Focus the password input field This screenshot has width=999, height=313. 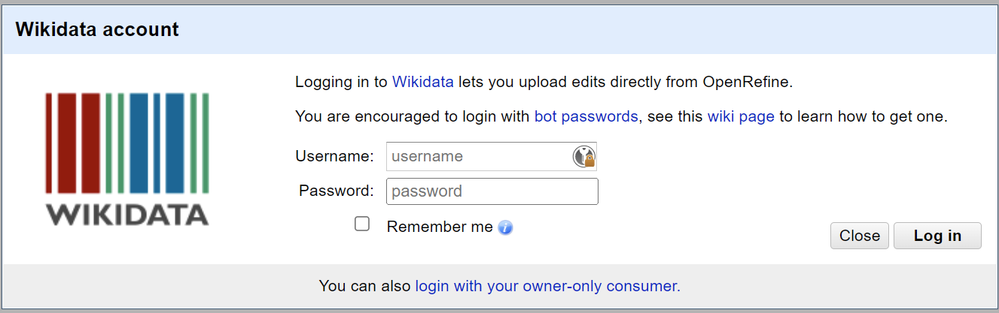click(x=492, y=191)
